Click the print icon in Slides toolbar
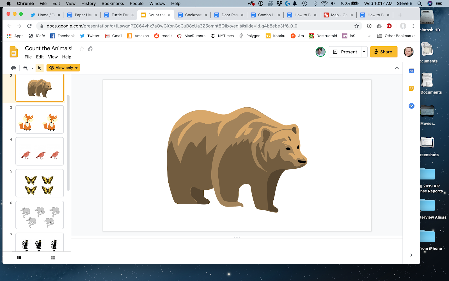Screen dimensions: 449x281 pos(13,68)
